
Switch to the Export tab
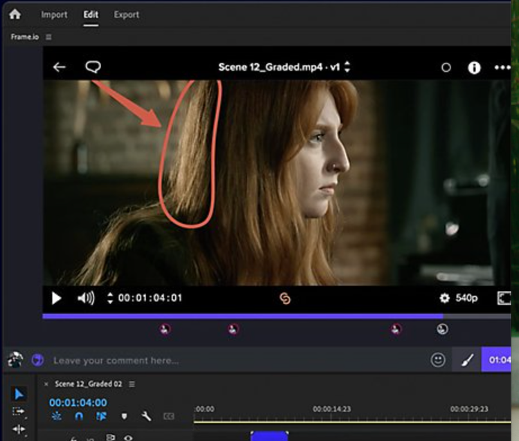126,15
